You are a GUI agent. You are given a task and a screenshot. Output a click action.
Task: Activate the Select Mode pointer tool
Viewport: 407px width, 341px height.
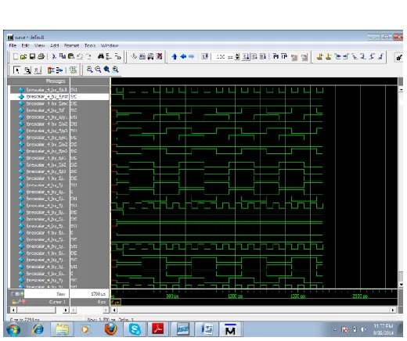click(16, 70)
